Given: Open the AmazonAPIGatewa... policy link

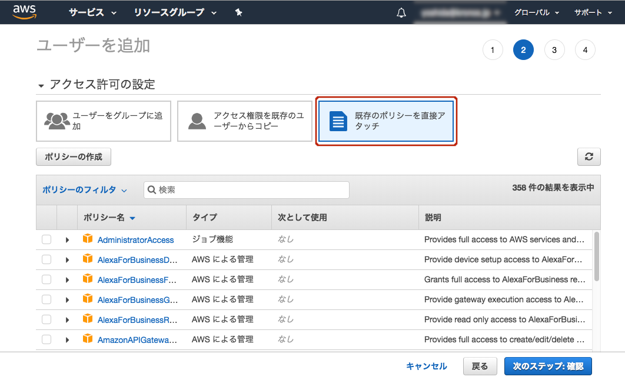Looking at the screenshot, I should tap(137, 340).
